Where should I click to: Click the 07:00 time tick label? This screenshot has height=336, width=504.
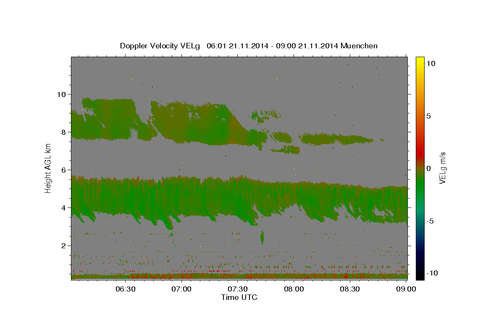point(181,289)
